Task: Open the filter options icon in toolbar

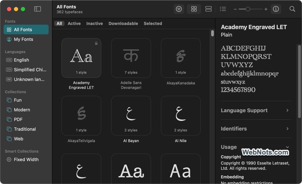Action: point(179,9)
